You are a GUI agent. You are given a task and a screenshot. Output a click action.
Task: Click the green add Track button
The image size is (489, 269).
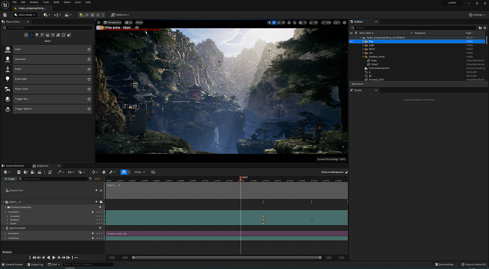(x=9, y=179)
